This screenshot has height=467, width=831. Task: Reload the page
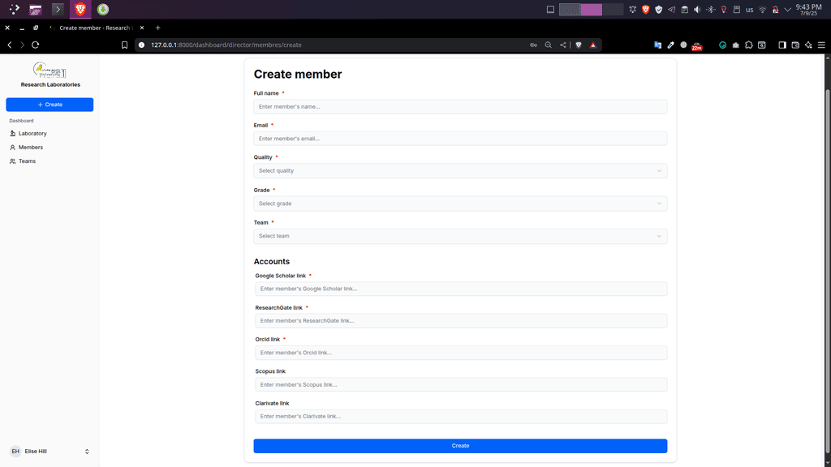click(x=36, y=45)
